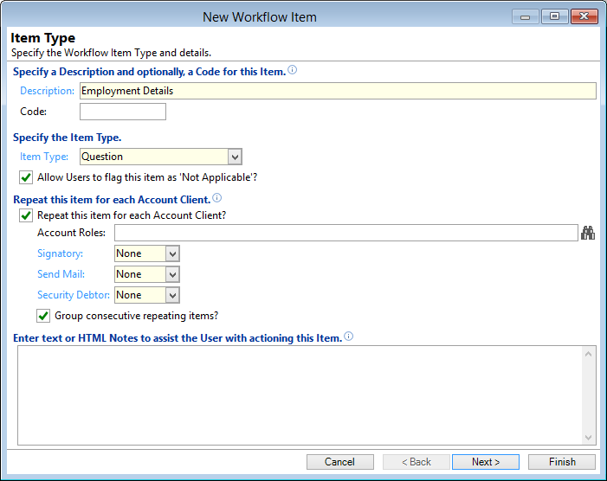Click info icon beside Repeat item heading
Image resolution: width=607 pixels, height=481 pixels.
216,198
